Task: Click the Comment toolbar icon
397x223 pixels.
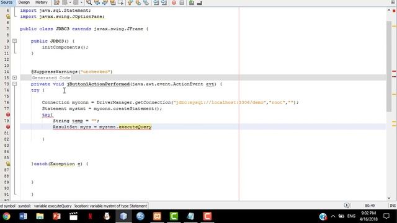Action: pyautogui.click(x=192, y=2)
